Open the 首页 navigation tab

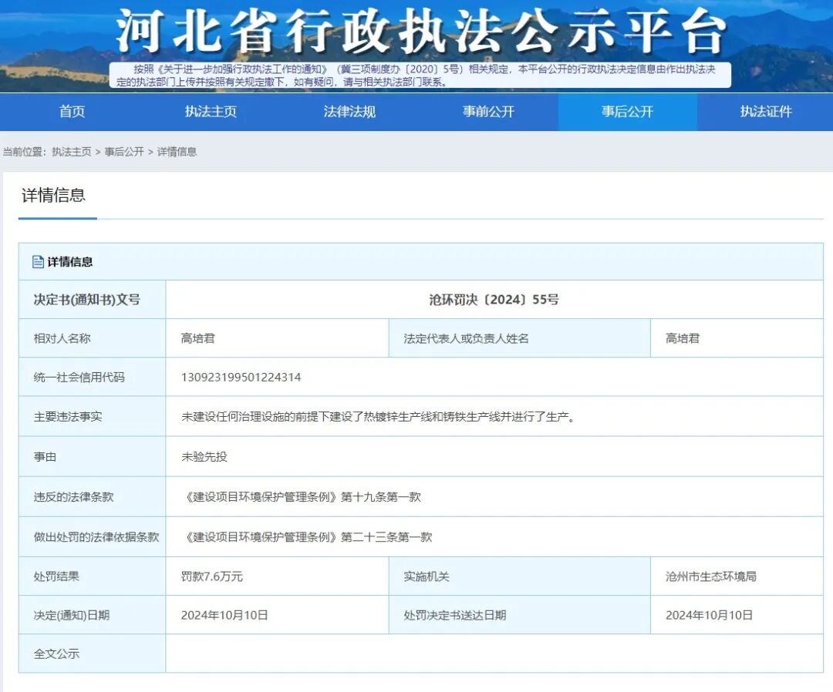(x=73, y=112)
